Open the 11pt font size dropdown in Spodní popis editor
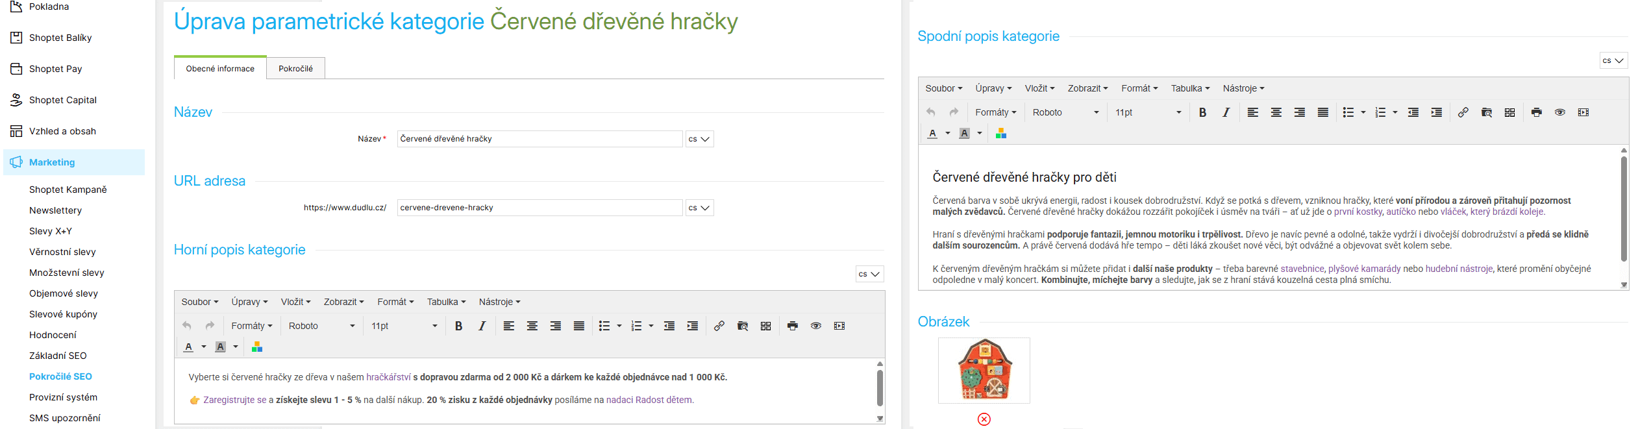The width and height of the screenshot is (1638, 429). click(1147, 112)
